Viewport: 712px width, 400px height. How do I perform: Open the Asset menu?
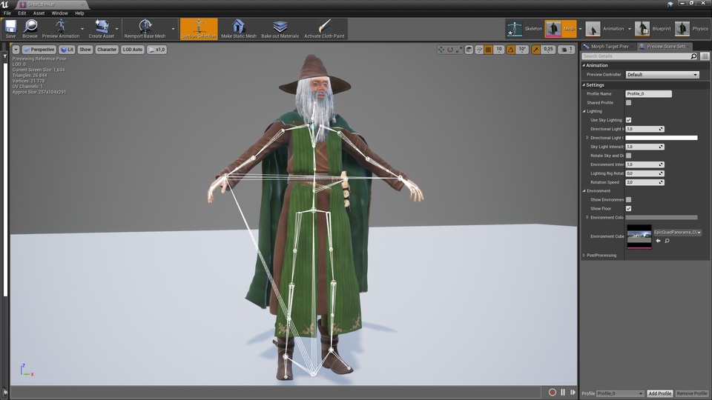[39, 13]
